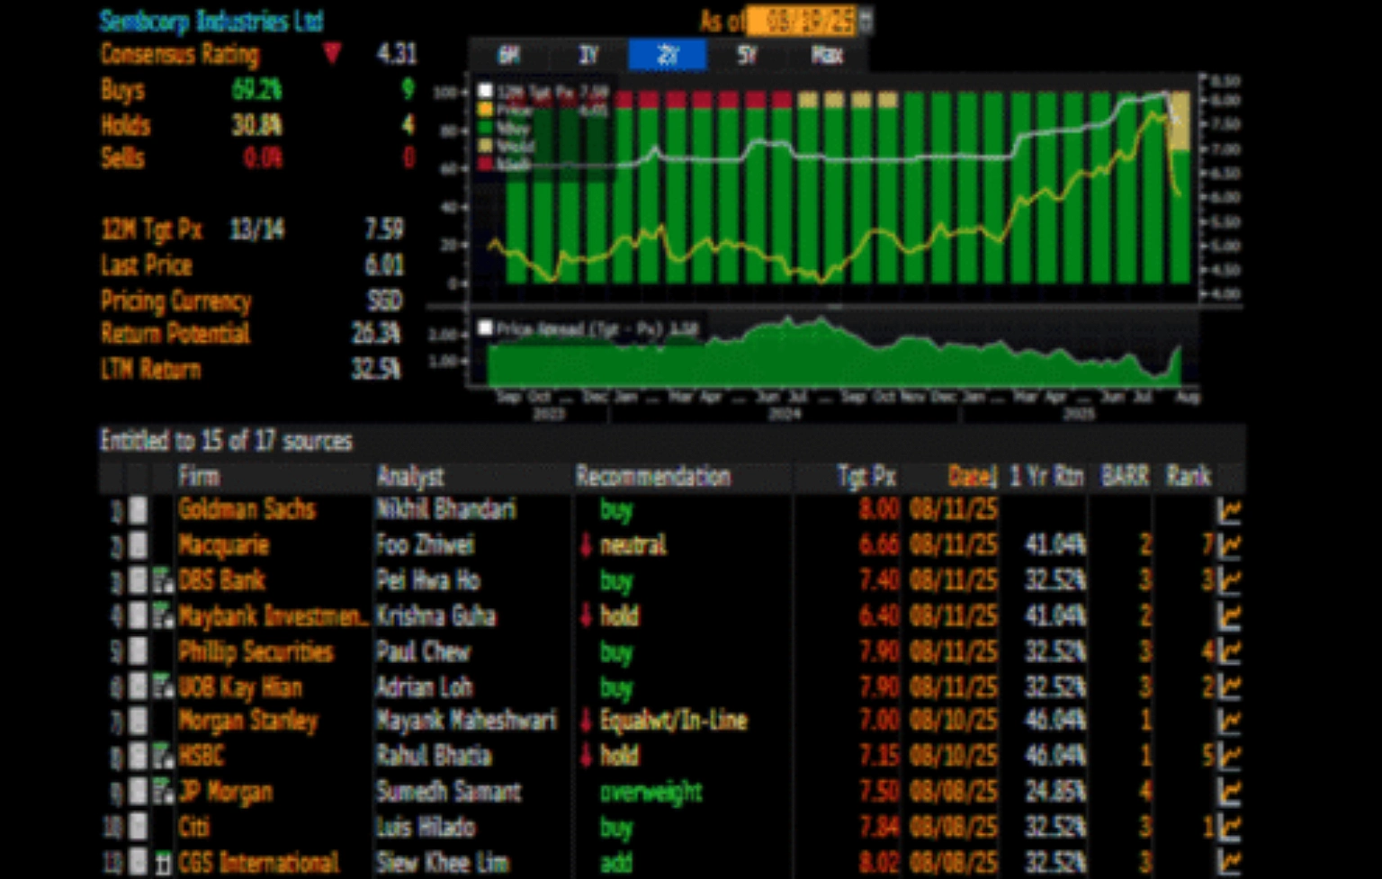Open the report document icon for Maybank Investment

coord(163,616)
